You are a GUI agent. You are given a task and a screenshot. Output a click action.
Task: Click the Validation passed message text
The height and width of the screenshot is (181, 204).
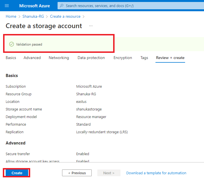tap(29, 44)
